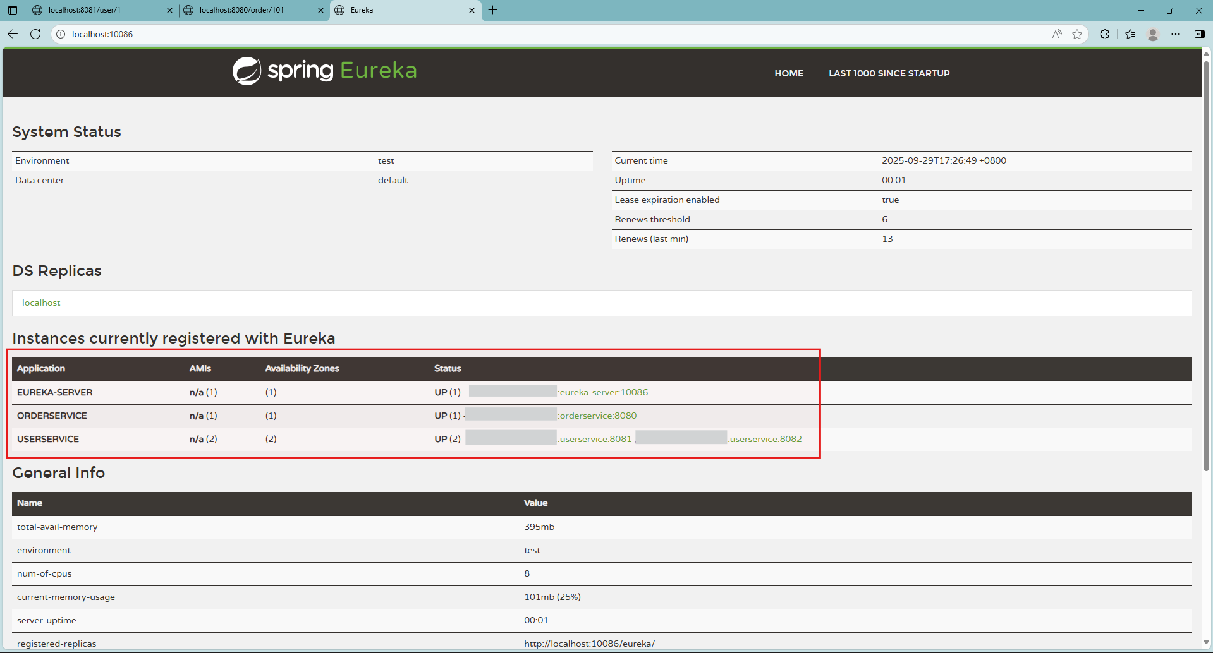The height and width of the screenshot is (653, 1213).
Task: Click the Availability Zones column header
Action: [302, 368]
